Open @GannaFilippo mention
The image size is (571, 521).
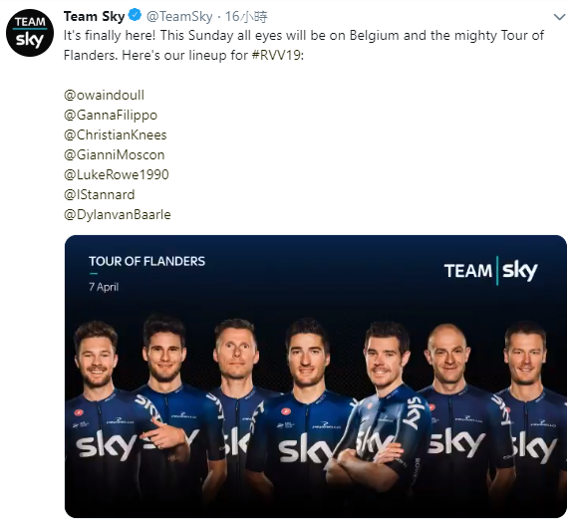(111, 115)
